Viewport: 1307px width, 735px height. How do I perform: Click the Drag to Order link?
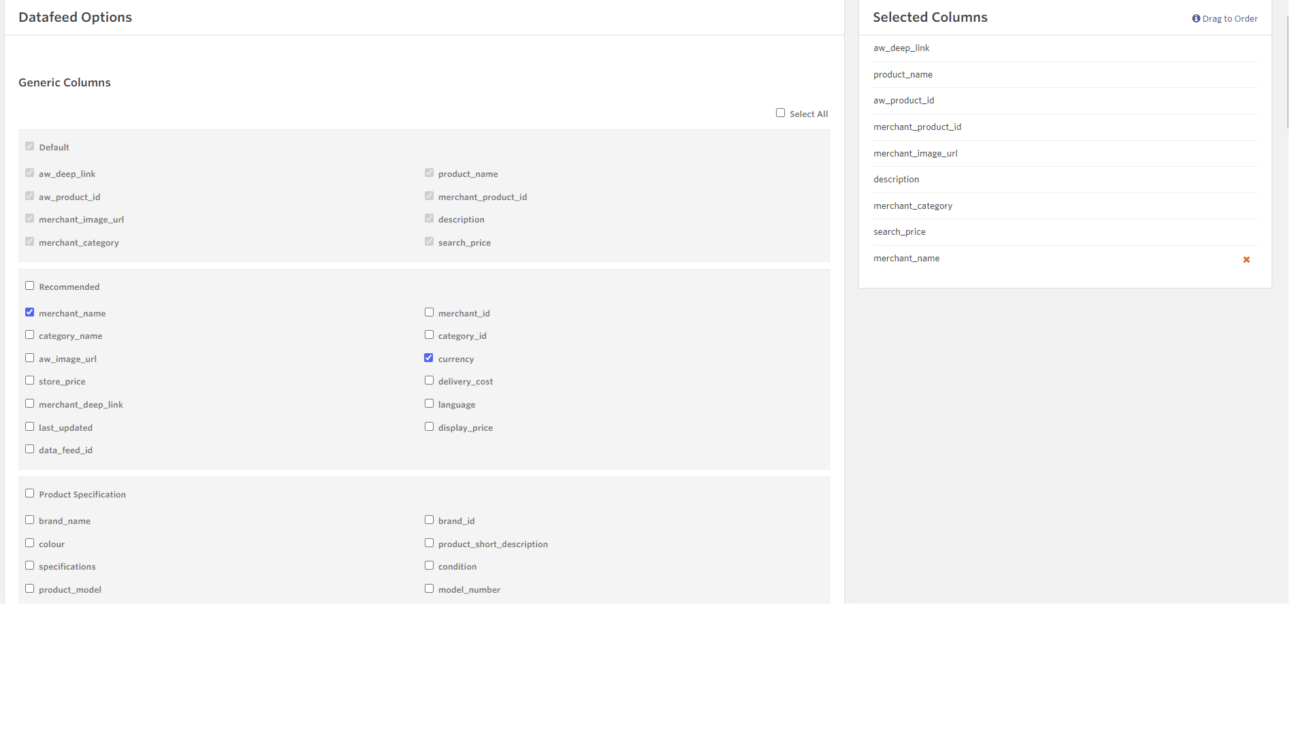point(1229,18)
